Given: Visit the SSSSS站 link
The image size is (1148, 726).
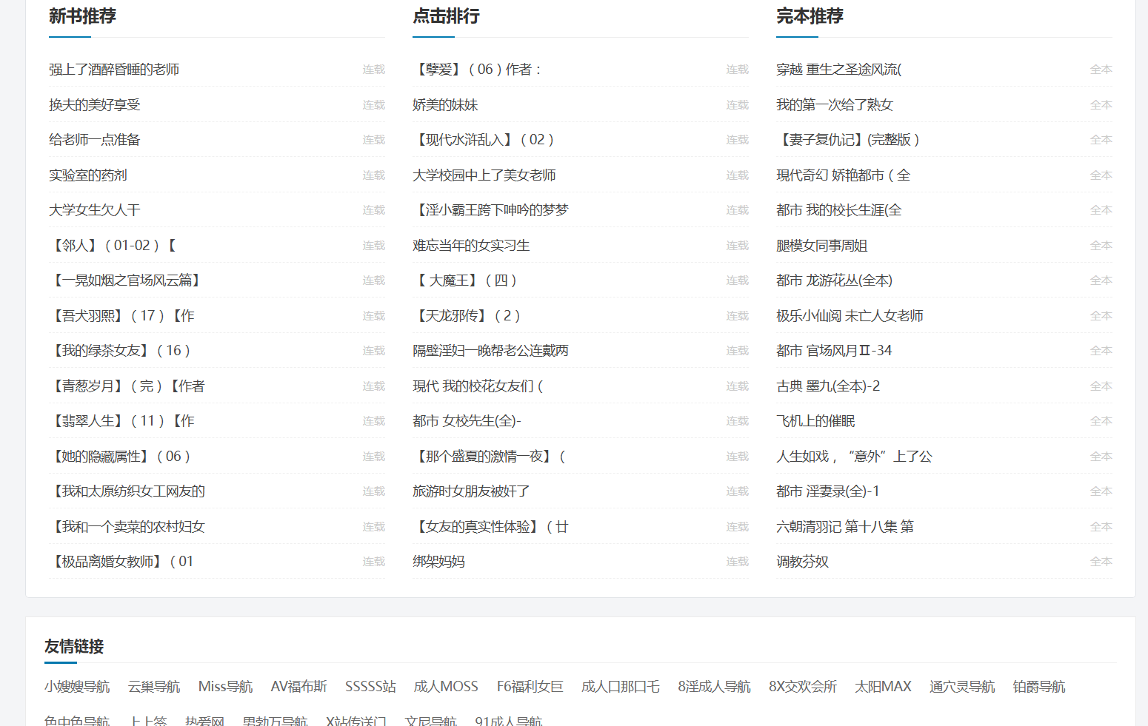Looking at the screenshot, I should tap(370, 687).
